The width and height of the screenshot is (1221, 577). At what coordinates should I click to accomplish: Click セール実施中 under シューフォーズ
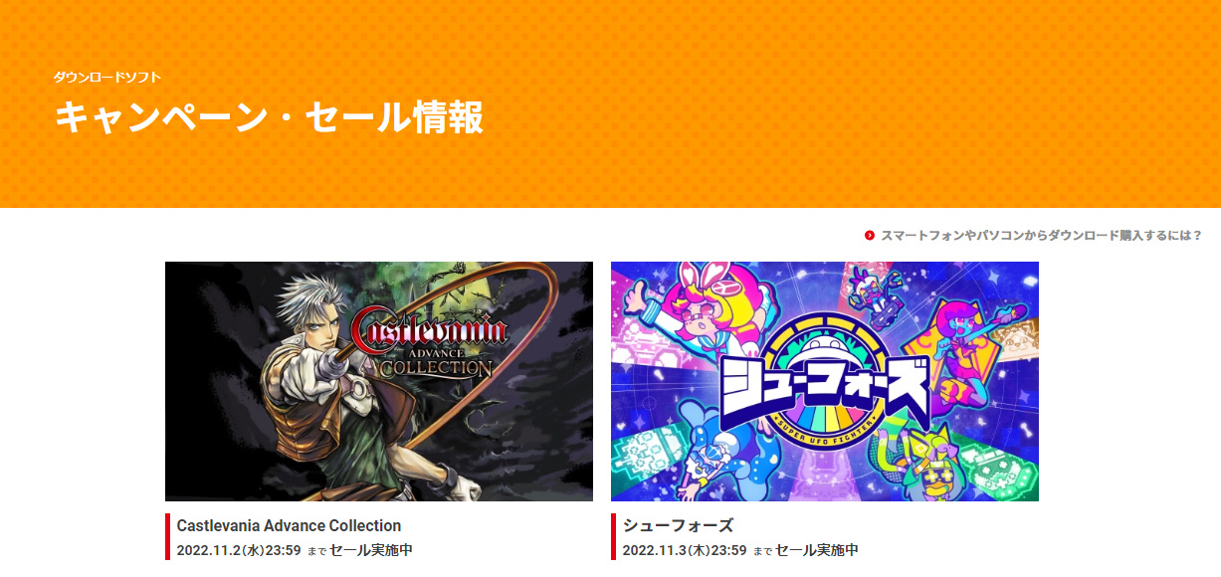(x=817, y=550)
